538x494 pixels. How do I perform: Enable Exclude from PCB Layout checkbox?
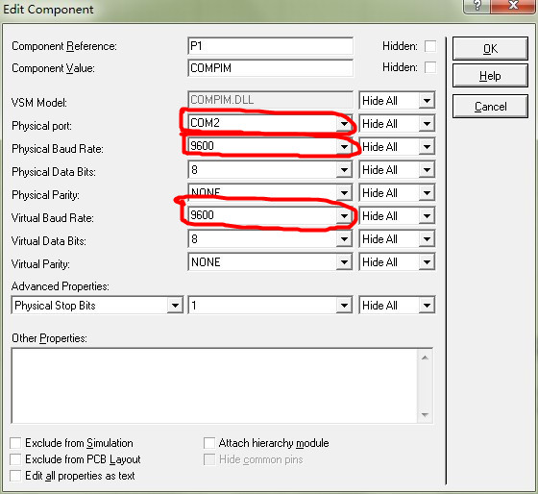point(15,459)
